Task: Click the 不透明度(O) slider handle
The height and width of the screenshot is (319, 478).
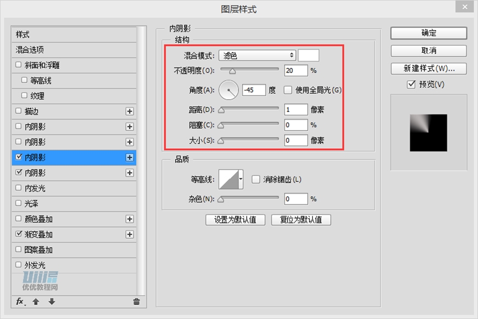Action: (x=232, y=71)
